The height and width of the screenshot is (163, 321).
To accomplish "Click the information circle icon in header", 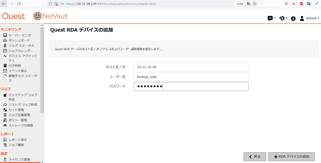I will click(x=293, y=19).
